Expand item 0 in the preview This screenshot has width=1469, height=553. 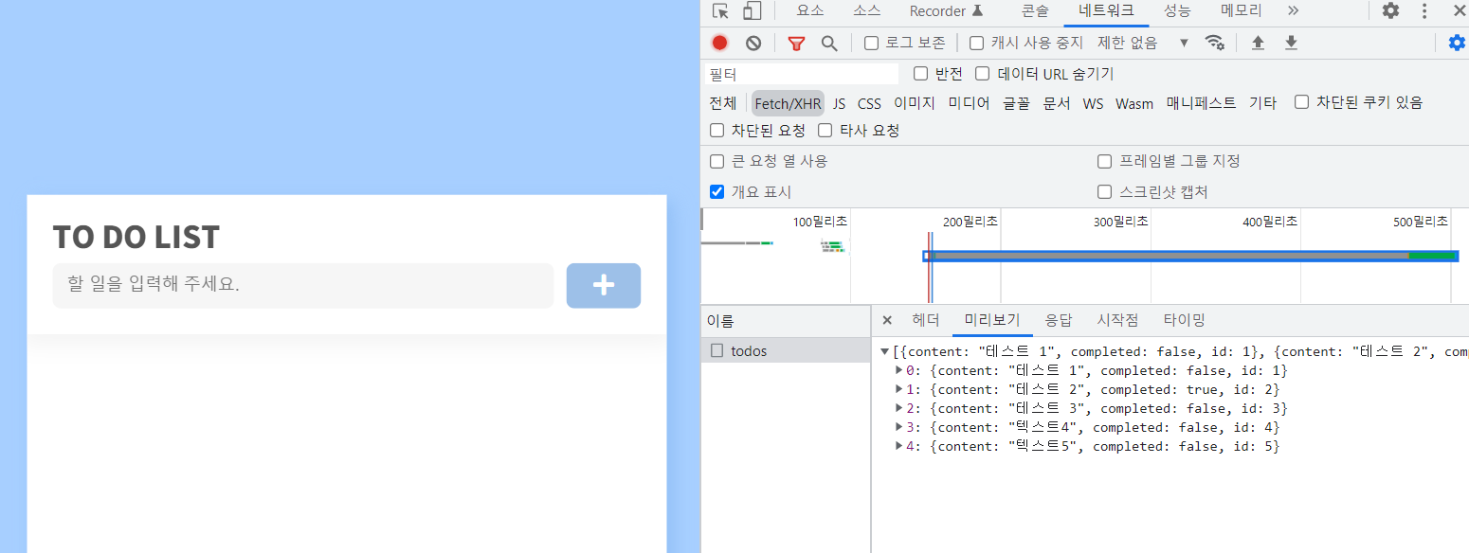point(898,370)
